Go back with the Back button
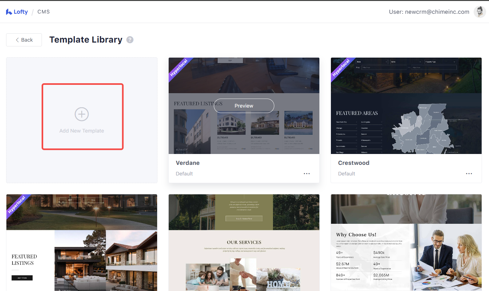Image resolution: width=489 pixels, height=291 pixels. pyautogui.click(x=24, y=40)
